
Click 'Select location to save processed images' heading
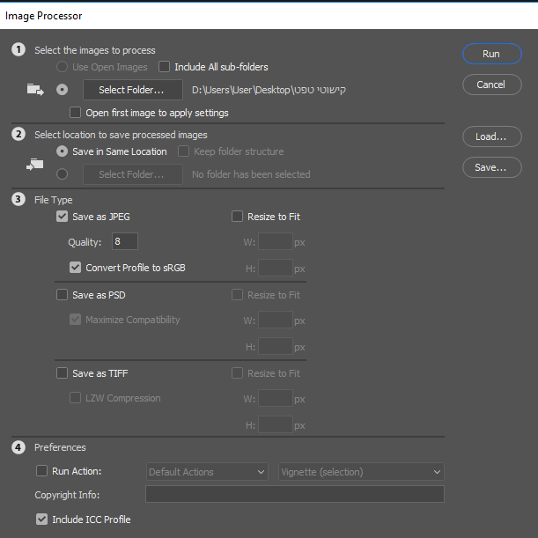121,135
